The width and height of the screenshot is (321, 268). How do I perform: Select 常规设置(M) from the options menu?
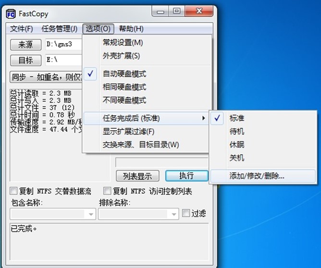click(123, 42)
